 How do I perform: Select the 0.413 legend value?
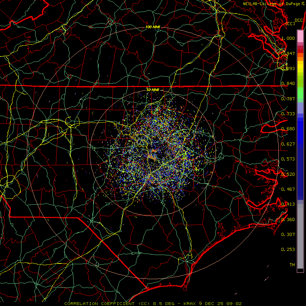pyautogui.click(x=288, y=204)
